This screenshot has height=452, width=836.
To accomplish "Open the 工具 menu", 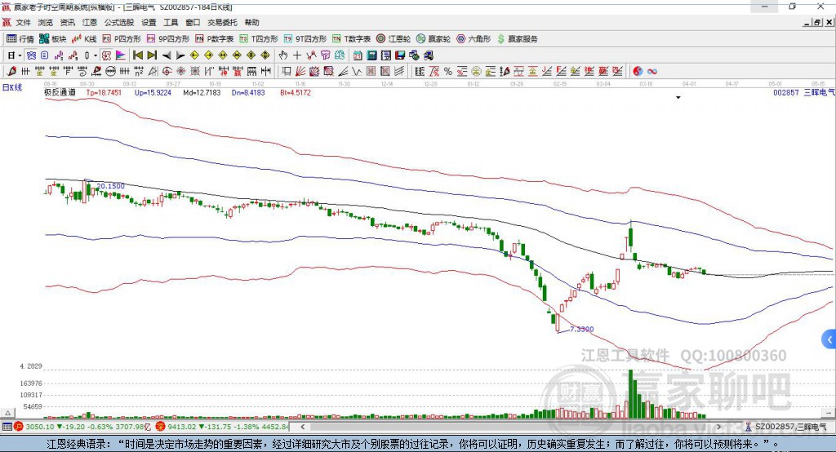I will 171,22.
